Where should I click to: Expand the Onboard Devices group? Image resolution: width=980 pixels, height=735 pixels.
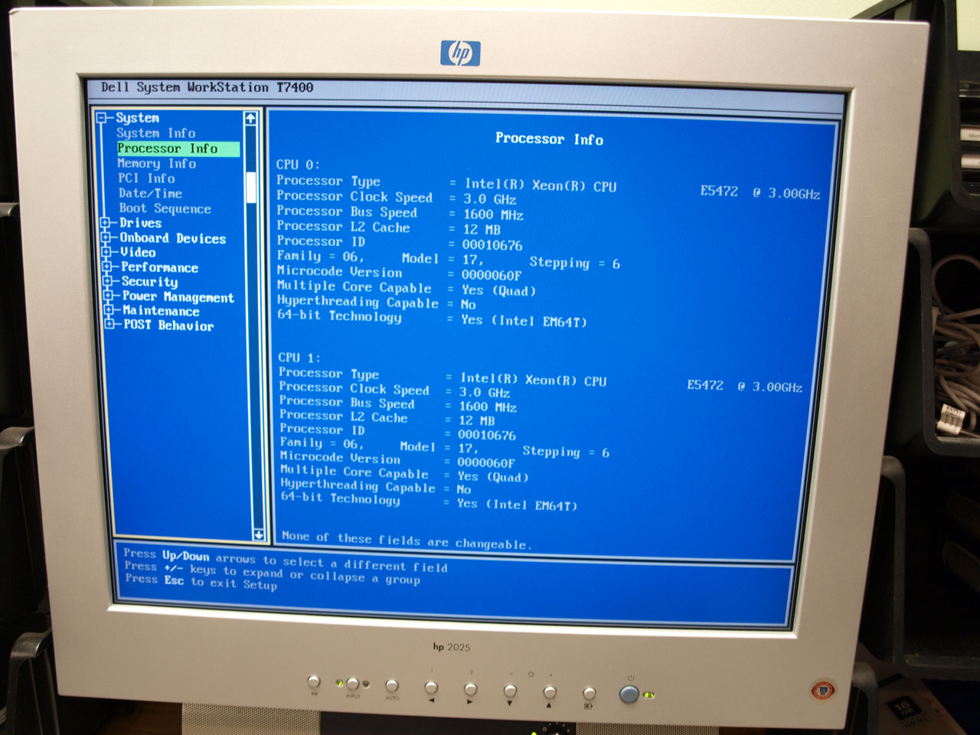tap(106, 237)
